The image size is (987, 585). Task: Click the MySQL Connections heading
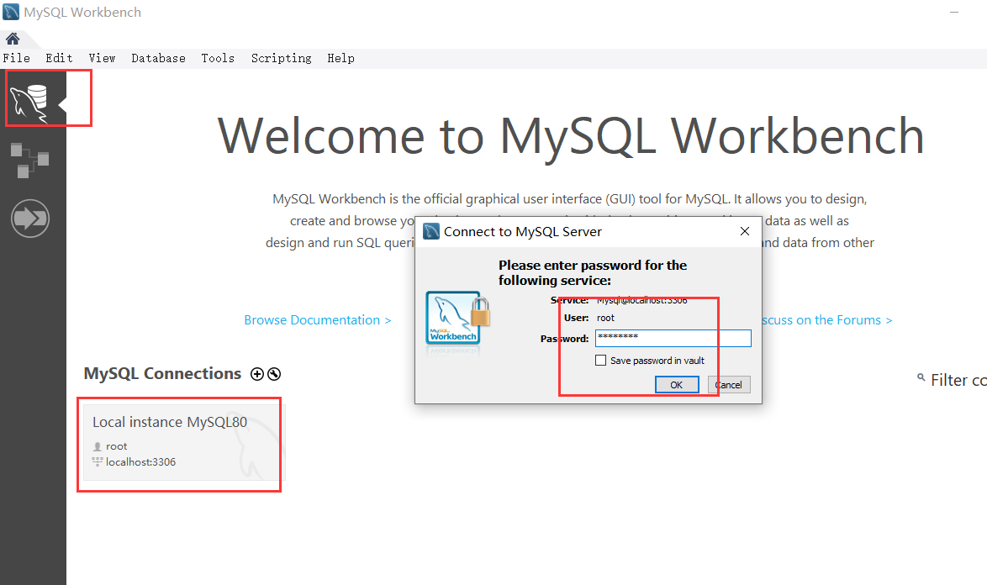[x=162, y=374]
